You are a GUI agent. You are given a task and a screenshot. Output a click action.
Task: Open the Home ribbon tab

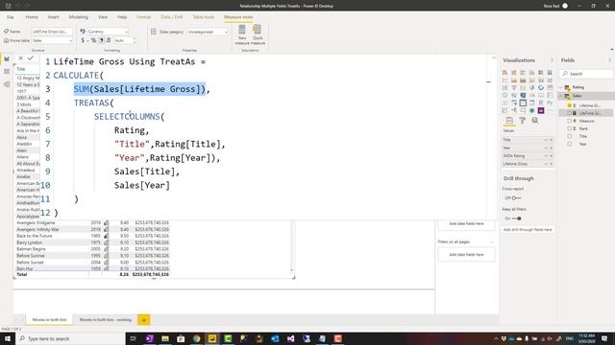pyautogui.click(x=32, y=17)
